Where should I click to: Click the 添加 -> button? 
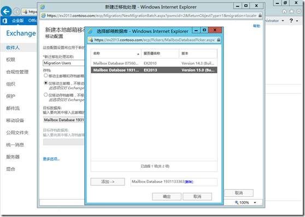pyautogui.click(x=108, y=182)
